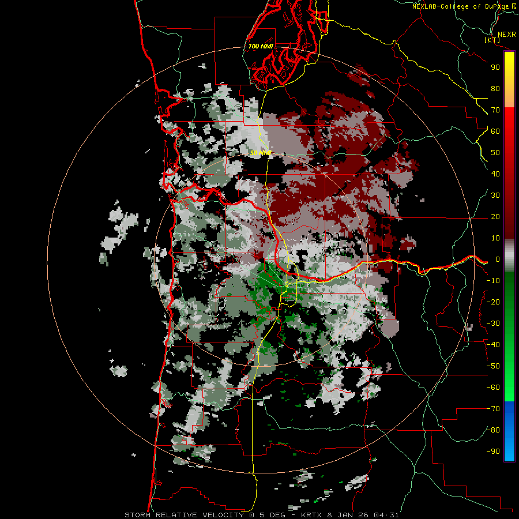Pick the gray zero-velocity color bar segment
This screenshot has height=519, width=519.
point(509,255)
